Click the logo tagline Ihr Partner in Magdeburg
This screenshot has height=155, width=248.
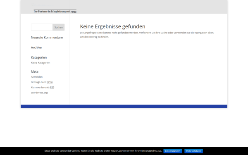(55, 12)
